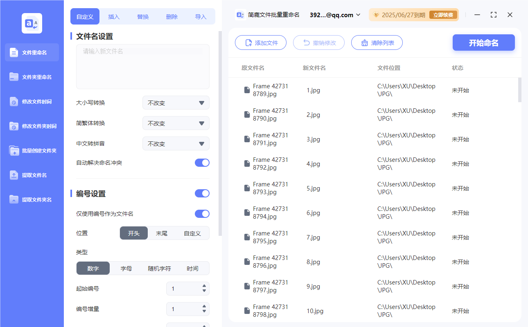Open the 修改文件时间 tool
The image size is (528, 327).
[32, 101]
